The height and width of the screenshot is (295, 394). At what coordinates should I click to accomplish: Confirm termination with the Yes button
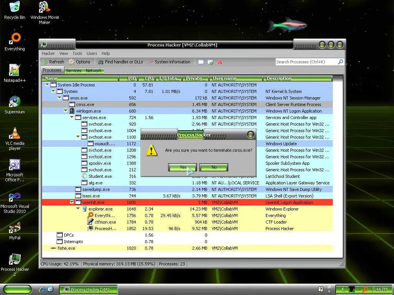(x=182, y=167)
